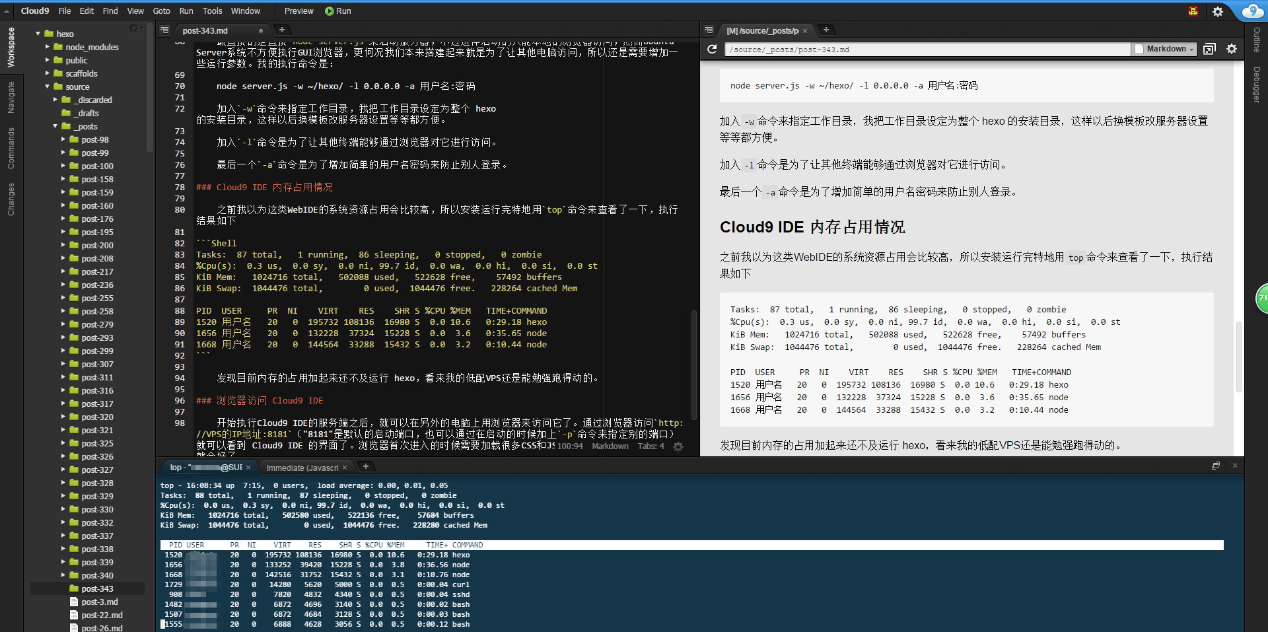Open the Navigate side panel

tap(11, 97)
